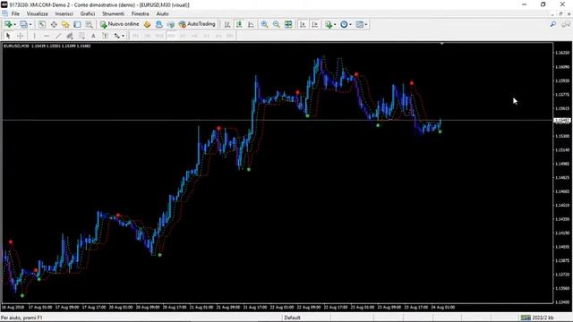The width and height of the screenshot is (573, 322).
Task: Show the Terminal panel
Action: 77,24
